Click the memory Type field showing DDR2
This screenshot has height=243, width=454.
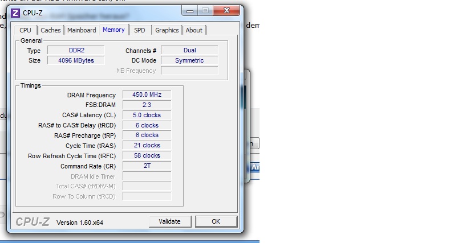[x=76, y=50]
